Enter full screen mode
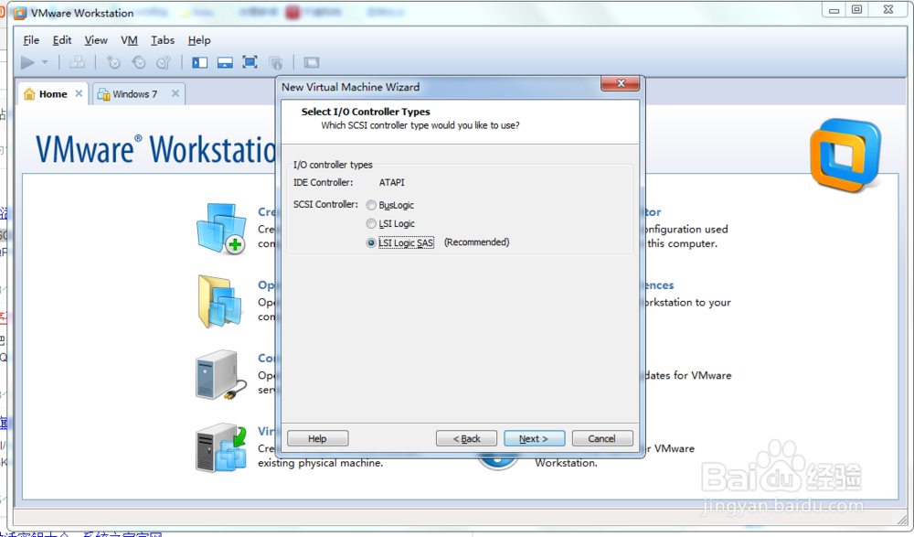 pyautogui.click(x=248, y=62)
